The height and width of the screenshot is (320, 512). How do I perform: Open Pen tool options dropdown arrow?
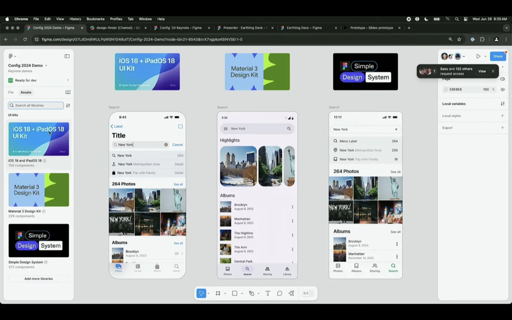click(258, 294)
